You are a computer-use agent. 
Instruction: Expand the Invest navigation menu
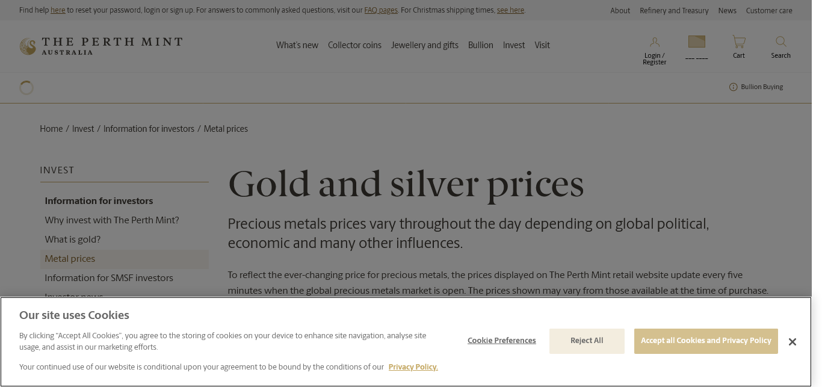(x=514, y=45)
